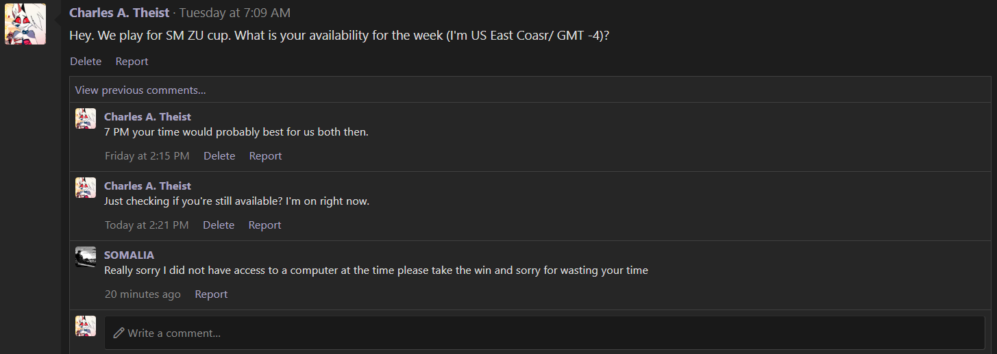Screen dimensions: 997x354
Task: Click the '20 minutes ago' timestamp
Action: point(143,294)
